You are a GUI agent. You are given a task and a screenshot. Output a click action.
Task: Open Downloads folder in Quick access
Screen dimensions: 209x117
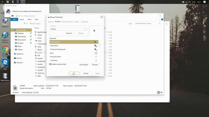pos(22,37)
